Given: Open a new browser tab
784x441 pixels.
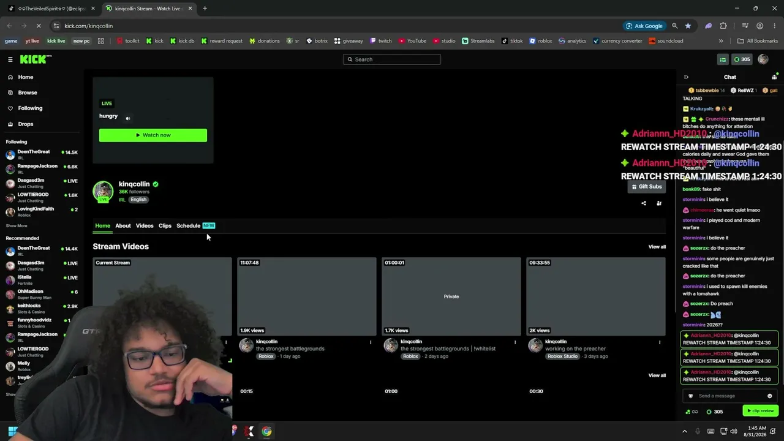Looking at the screenshot, I should [205, 9].
